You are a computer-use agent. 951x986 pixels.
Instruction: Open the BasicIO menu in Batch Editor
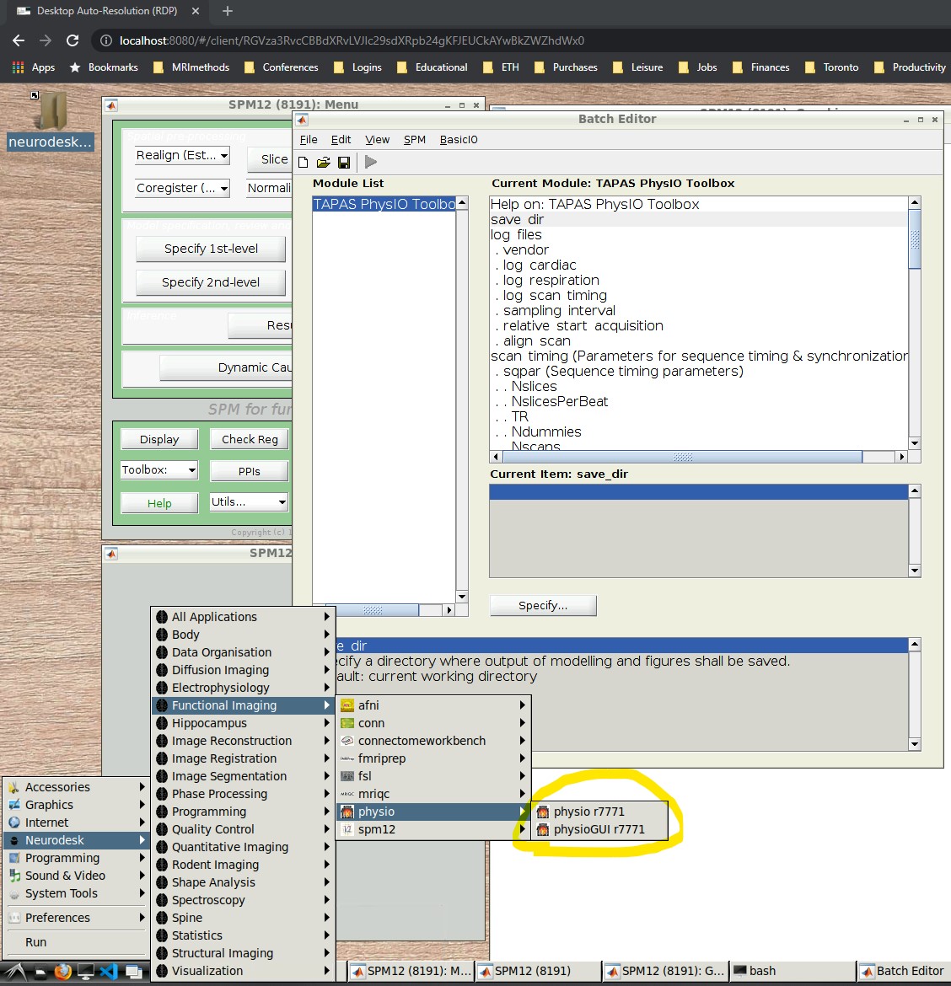click(459, 140)
